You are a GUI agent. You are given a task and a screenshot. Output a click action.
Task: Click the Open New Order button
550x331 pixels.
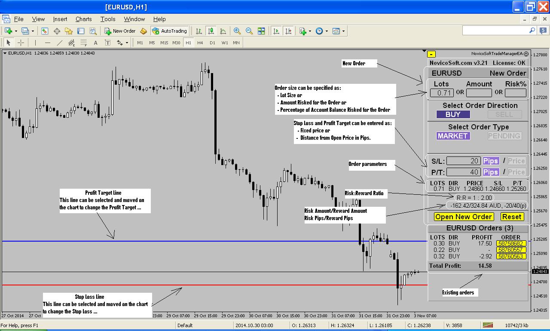pos(464,217)
